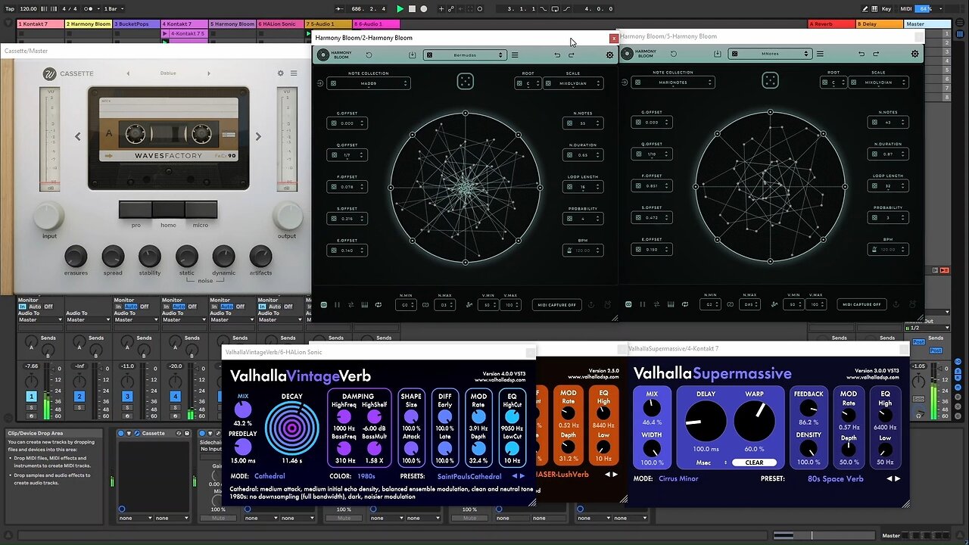Click the Supermassive WARP knob
This screenshot has width=969, height=545.
[754, 421]
